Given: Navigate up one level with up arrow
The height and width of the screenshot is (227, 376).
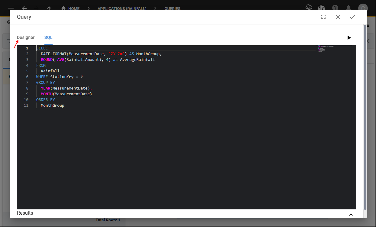Looking at the screenshot, I should coord(50,8).
